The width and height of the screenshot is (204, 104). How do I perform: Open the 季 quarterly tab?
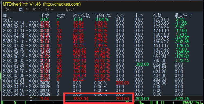(x=34, y=10)
